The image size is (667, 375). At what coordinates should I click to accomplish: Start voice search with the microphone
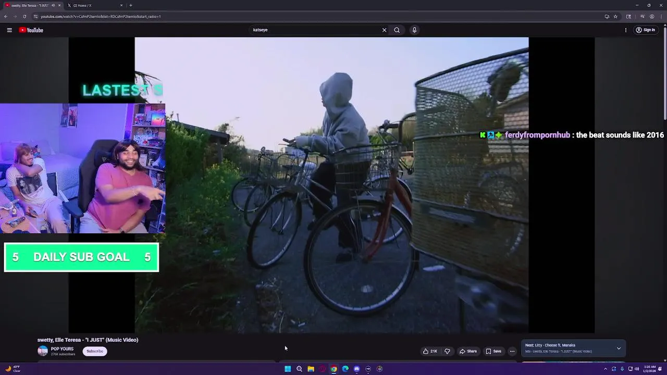point(414,30)
